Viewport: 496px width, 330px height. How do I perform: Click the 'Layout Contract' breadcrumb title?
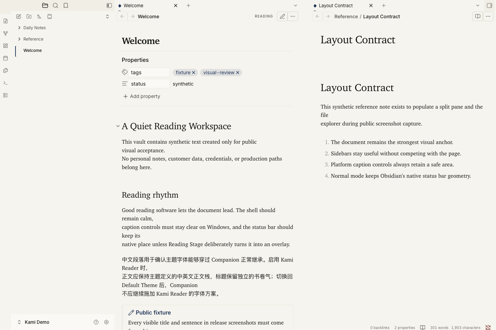point(382,16)
